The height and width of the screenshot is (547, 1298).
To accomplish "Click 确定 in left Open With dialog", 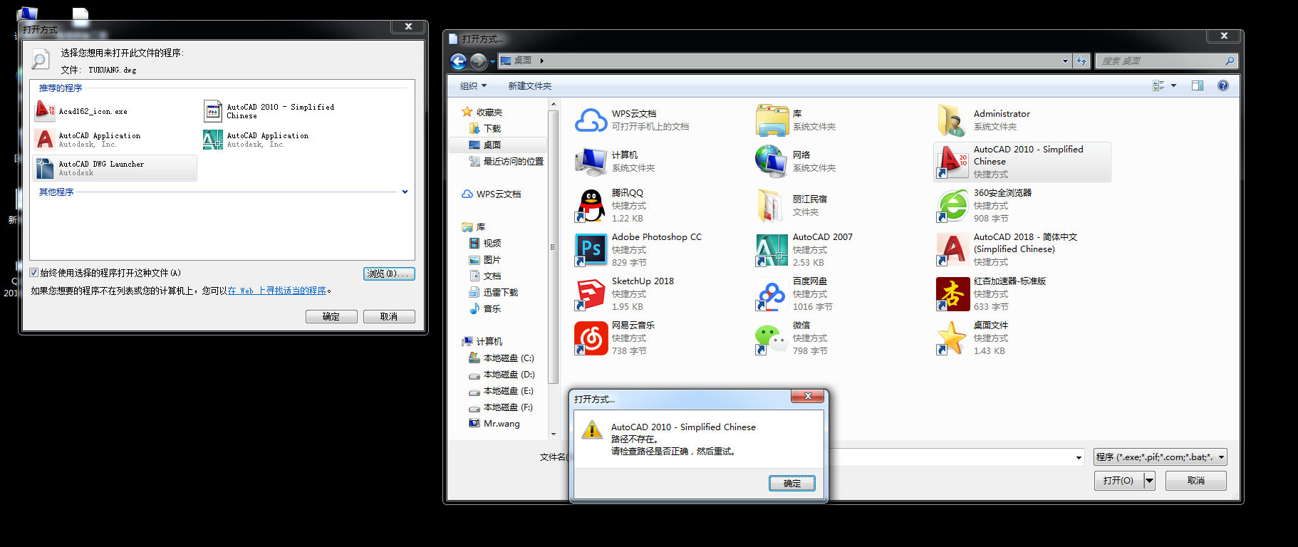I will pos(331,317).
